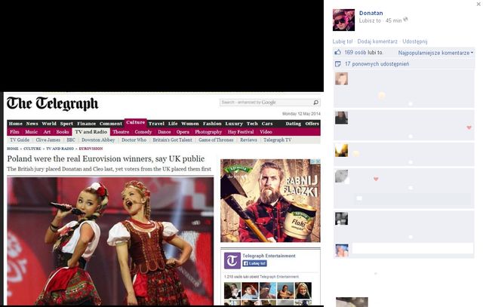Click the privacy globe icon near '45 min'
Viewport: 483px width, 307px height.
point(406,20)
